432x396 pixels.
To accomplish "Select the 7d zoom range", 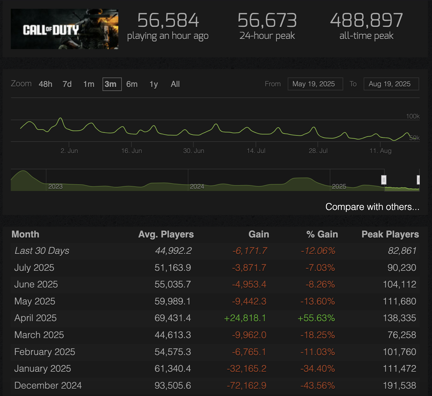I will coord(67,84).
